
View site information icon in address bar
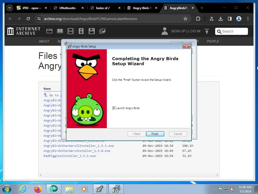[x=39, y=19]
